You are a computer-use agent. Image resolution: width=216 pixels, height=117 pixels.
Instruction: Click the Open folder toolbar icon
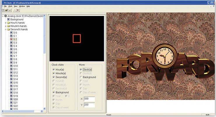click(6, 10)
